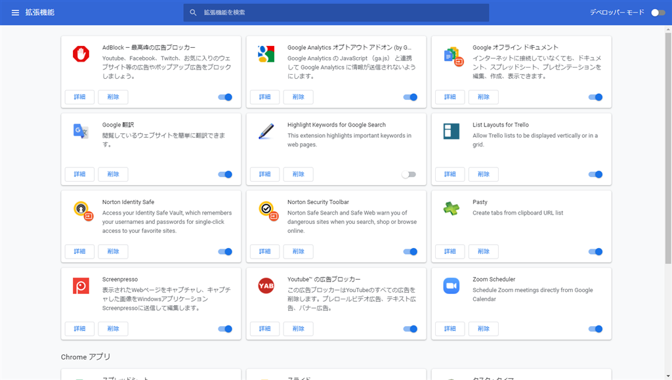Click the YAB YouTube ad blocker icon

point(266,285)
